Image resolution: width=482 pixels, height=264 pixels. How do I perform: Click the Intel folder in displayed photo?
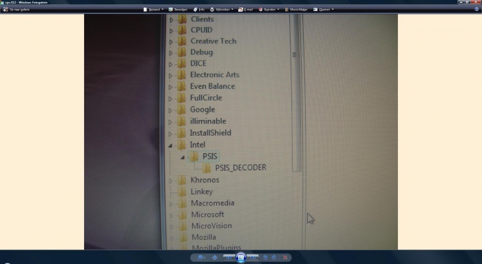click(197, 145)
